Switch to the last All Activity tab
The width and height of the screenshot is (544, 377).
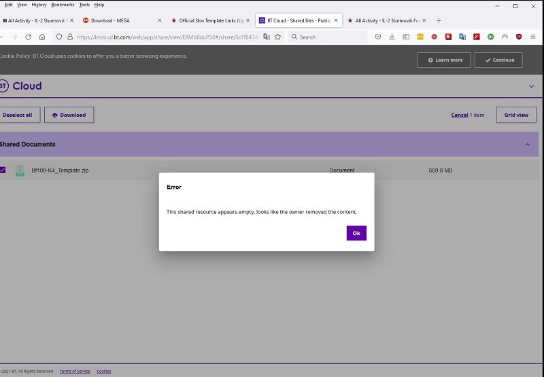(386, 20)
